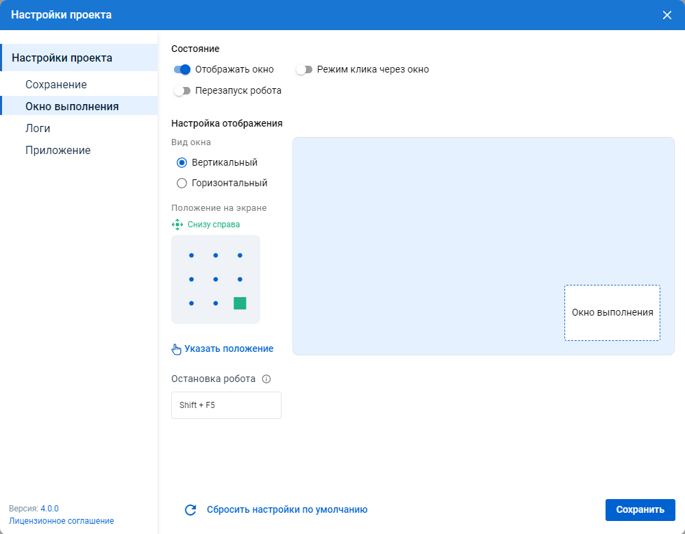Enable Режим клика через окно switch
Screen dimensions: 685x534
coord(304,69)
